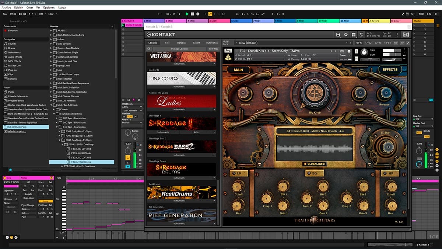Activate piano roll headphone preview

[64, 187]
